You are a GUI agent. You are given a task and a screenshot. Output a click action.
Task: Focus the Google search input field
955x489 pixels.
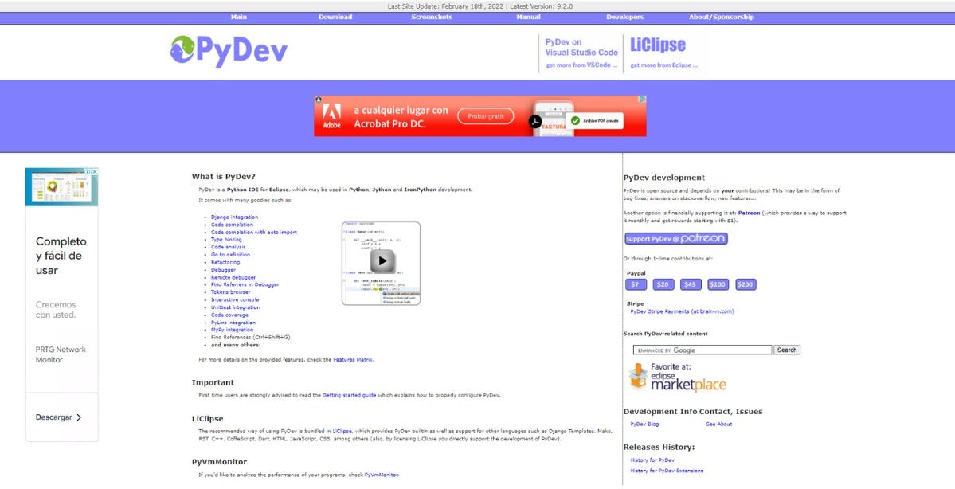[703, 350]
